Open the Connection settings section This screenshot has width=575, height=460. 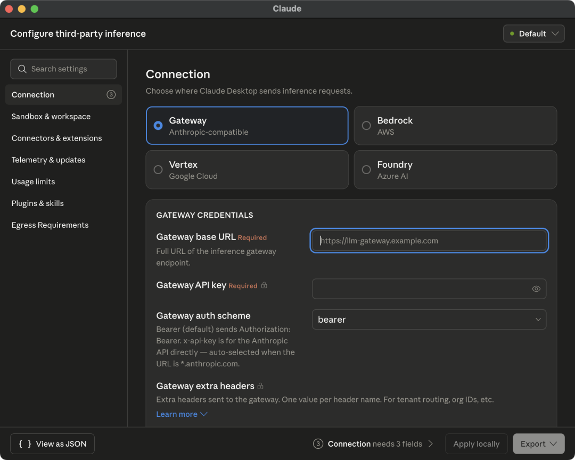click(x=63, y=95)
